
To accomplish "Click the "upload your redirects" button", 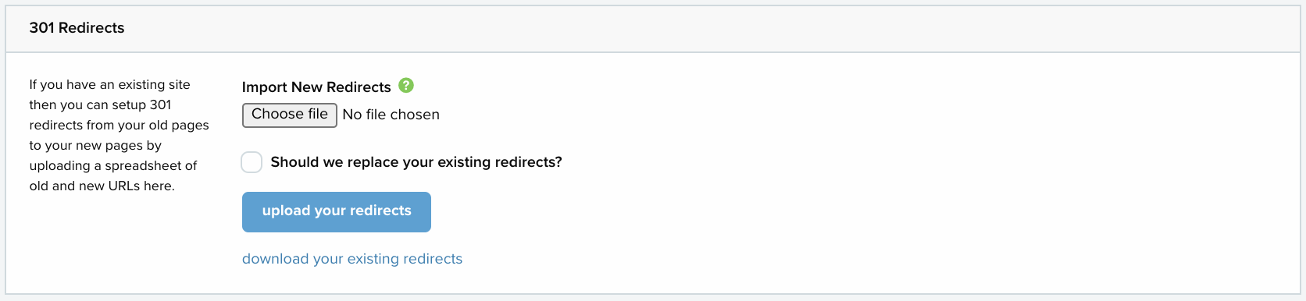I will click(337, 212).
